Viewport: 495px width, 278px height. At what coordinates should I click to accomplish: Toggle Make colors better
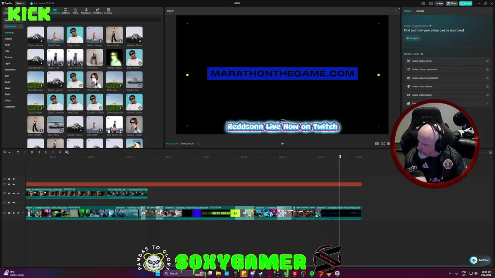point(487,61)
